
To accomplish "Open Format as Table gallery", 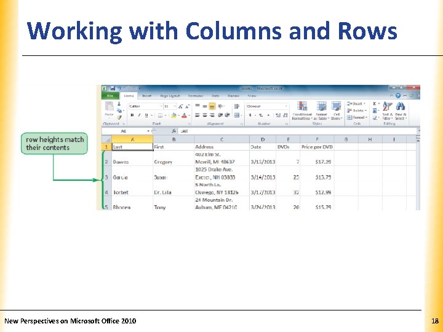I will click(322, 111).
